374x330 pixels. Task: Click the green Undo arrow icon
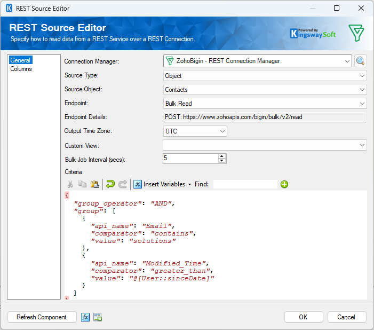click(x=110, y=184)
